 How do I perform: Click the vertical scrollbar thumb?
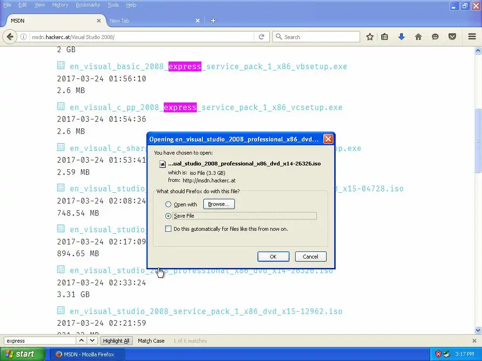478,141
